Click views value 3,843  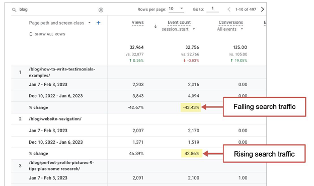pyautogui.click(x=138, y=96)
